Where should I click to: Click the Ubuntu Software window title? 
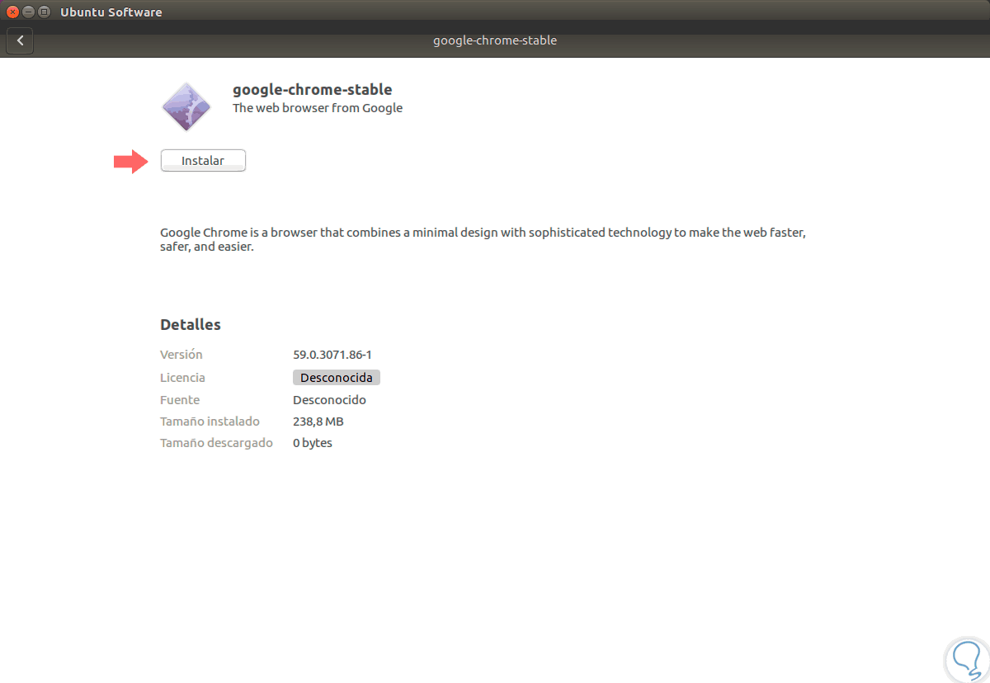point(111,12)
